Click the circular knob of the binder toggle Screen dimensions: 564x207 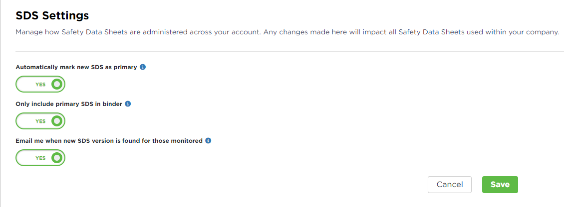tap(57, 121)
